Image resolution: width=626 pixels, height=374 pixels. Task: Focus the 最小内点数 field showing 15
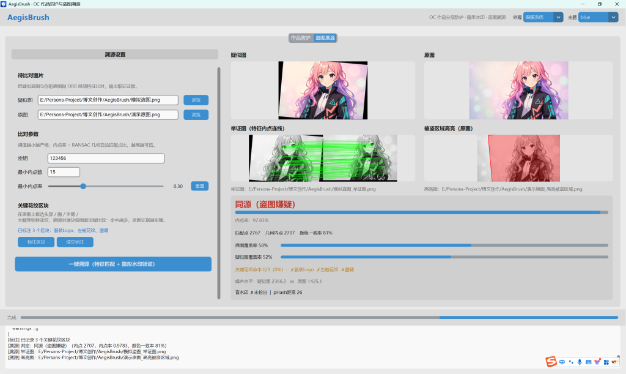64,172
